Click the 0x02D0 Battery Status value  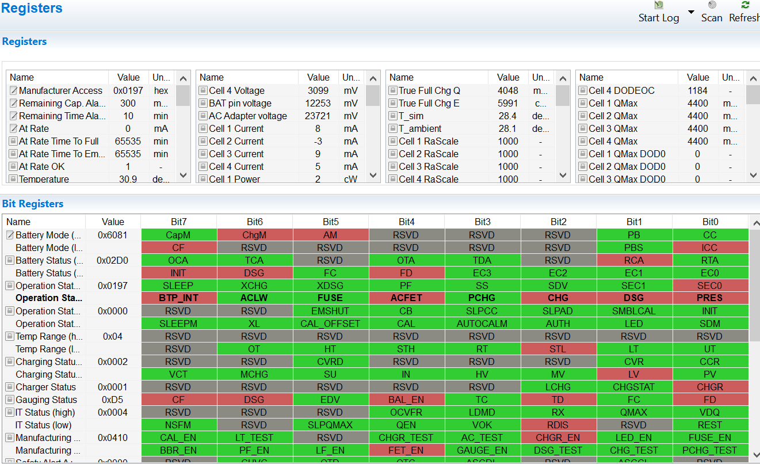[113, 260]
